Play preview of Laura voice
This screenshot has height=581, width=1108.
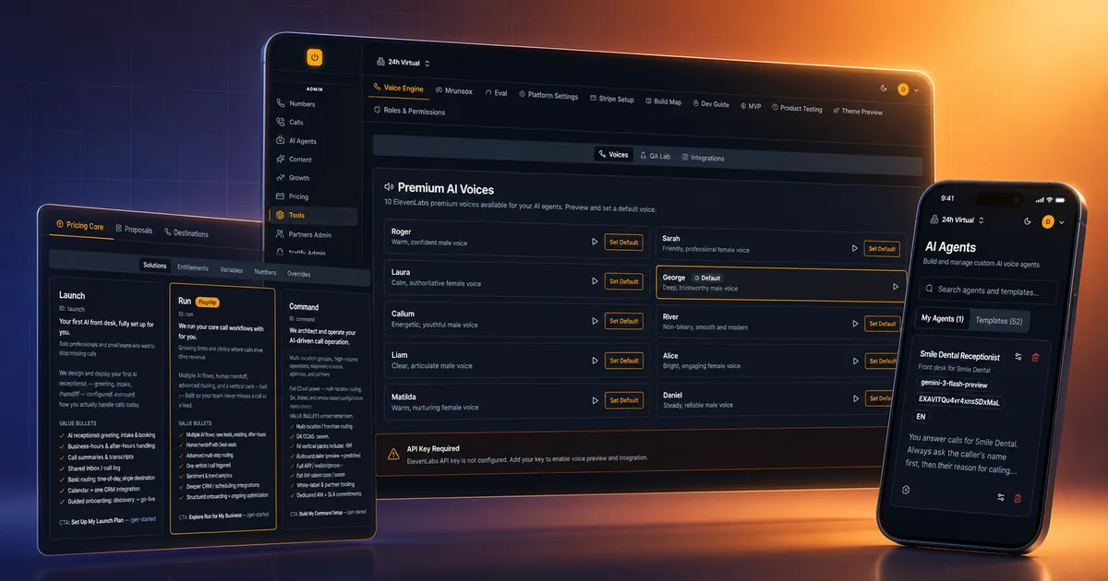[595, 281]
